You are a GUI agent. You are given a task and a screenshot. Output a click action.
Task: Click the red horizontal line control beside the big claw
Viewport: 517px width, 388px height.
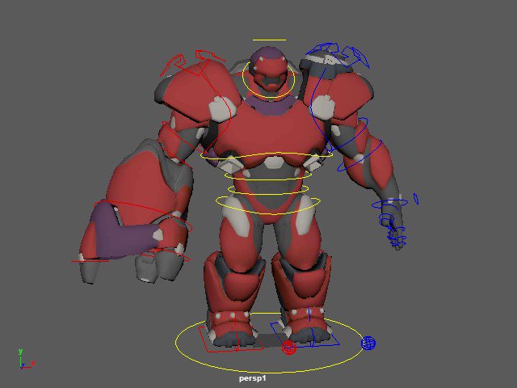click(90, 261)
